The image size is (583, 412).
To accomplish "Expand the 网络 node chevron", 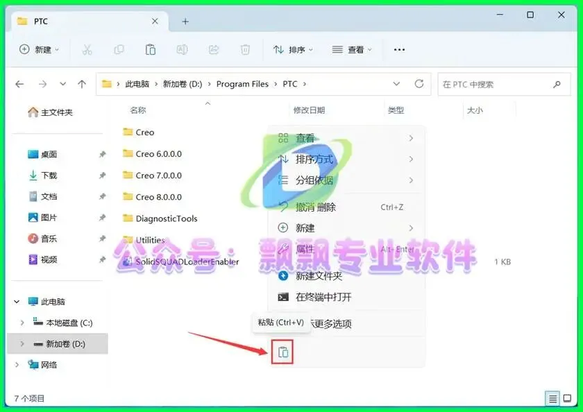I will 17,366.
